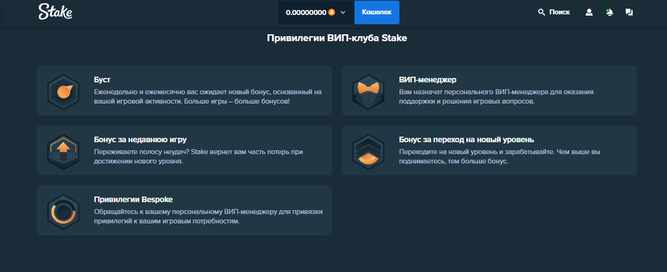Open the chat panel icon
This screenshot has width=667, height=272.
pyautogui.click(x=629, y=12)
